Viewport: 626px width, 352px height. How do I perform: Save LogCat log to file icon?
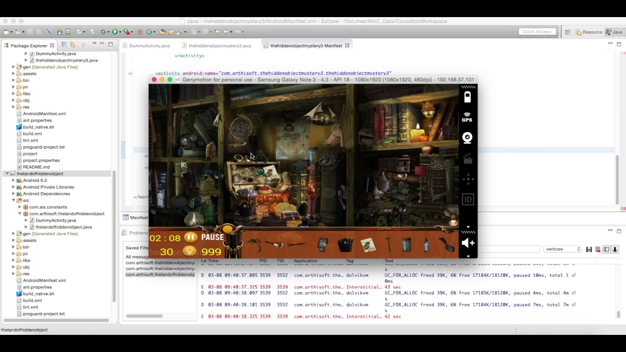pos(589,249)
